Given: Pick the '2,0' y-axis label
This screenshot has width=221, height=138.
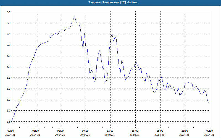Looking at the screenshot, I should (x=9, y=111).
